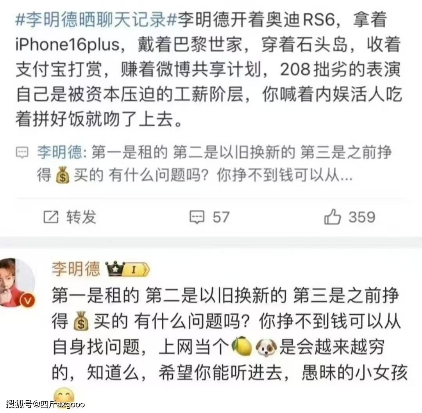The image size is (422, 413).
Task: Tap the smiling emoji at comment end
Action: click(x=64, y=398)
